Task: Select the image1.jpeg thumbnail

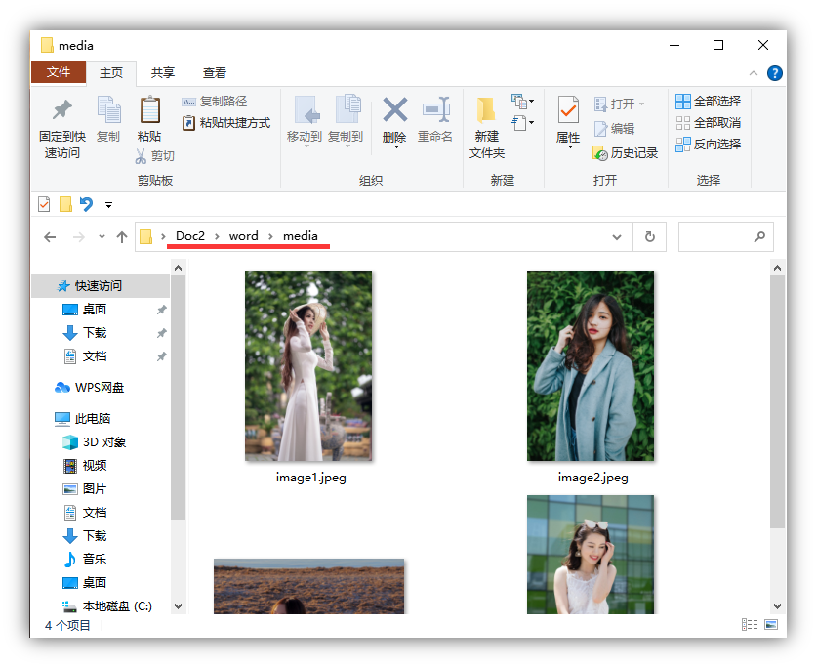Action: click(x=308, y=366)
